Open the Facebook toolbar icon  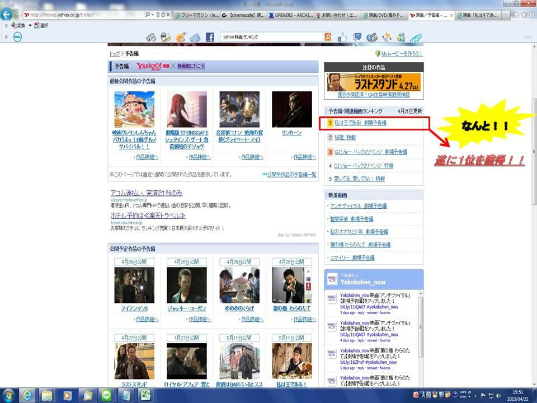[210, 37]
